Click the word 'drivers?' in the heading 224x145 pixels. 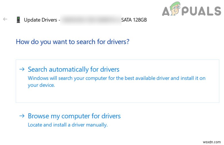118,42
